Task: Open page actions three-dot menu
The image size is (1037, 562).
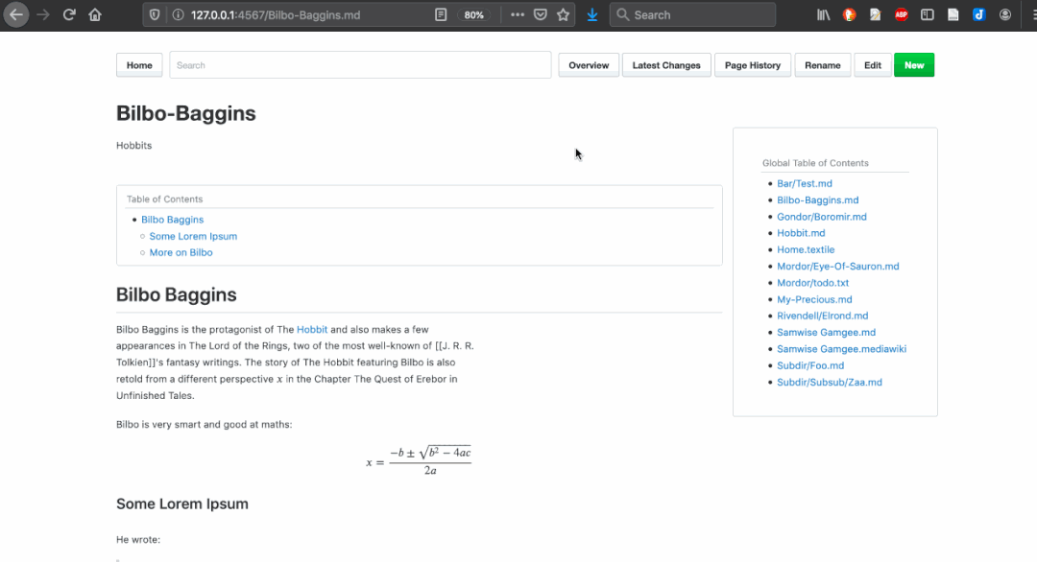Action: (518, 14)
